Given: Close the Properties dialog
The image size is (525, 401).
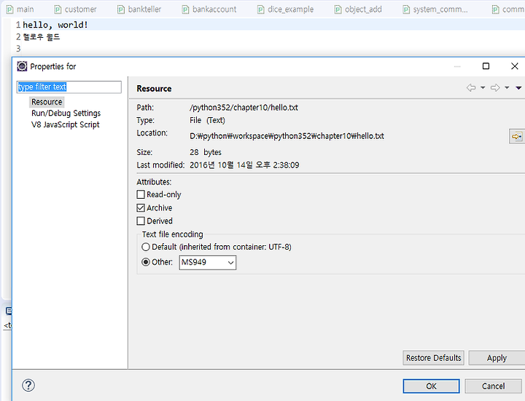Looking at the screenshot, I should 515,66.
